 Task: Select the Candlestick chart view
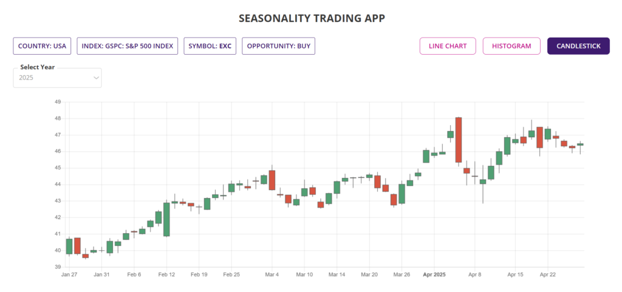(578, 46)
